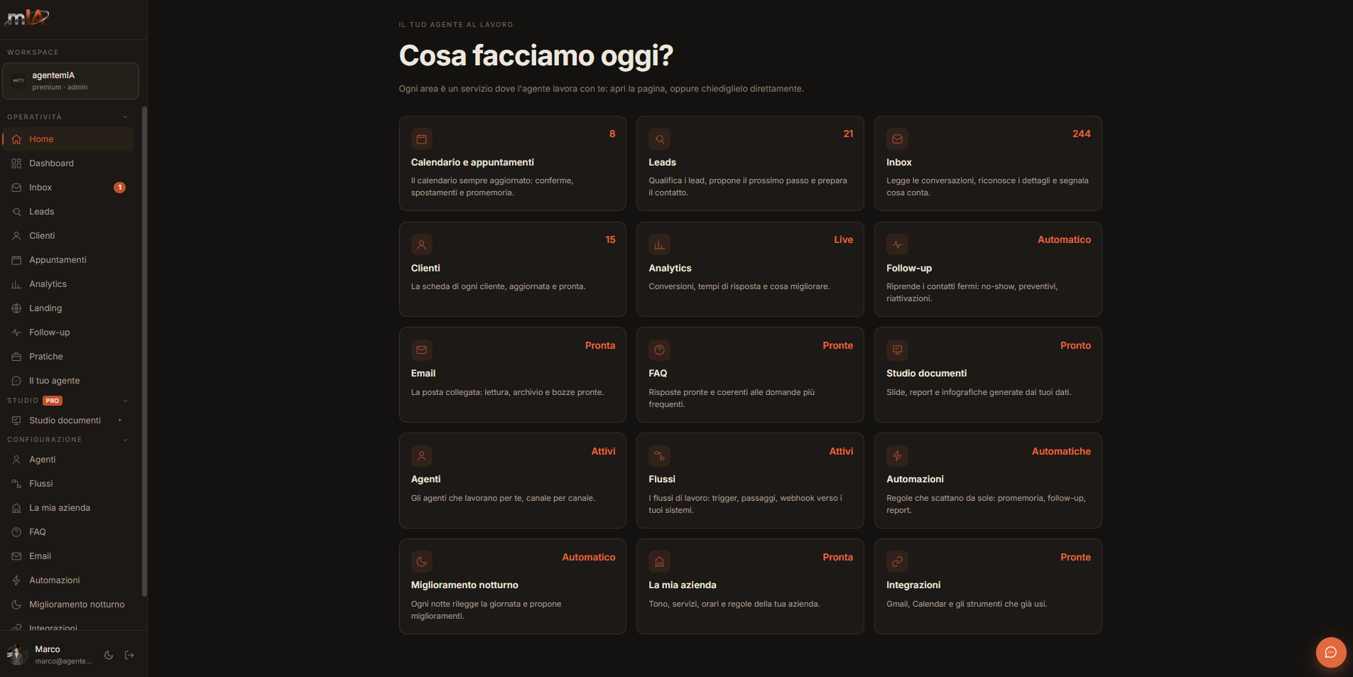Click the chart icon on the Analytics card
The width and height of the screenshot is (1353, 677).
click(x=659, y=244)
